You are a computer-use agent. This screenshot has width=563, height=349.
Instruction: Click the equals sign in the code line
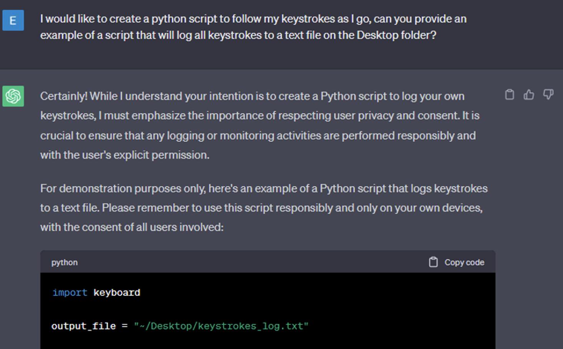[125, 326]
